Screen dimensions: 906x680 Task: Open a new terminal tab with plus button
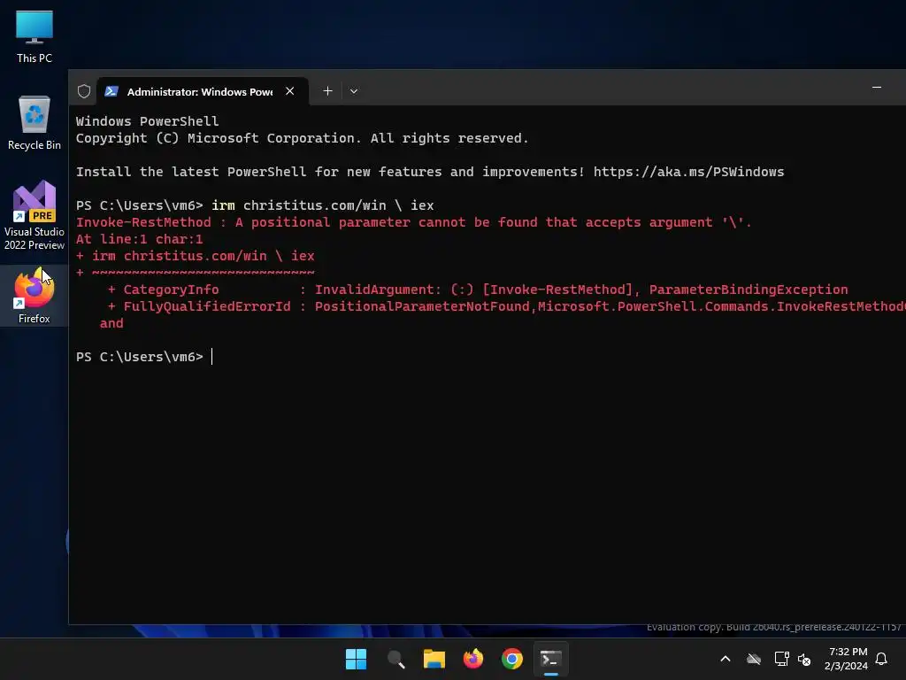(327, 91)
